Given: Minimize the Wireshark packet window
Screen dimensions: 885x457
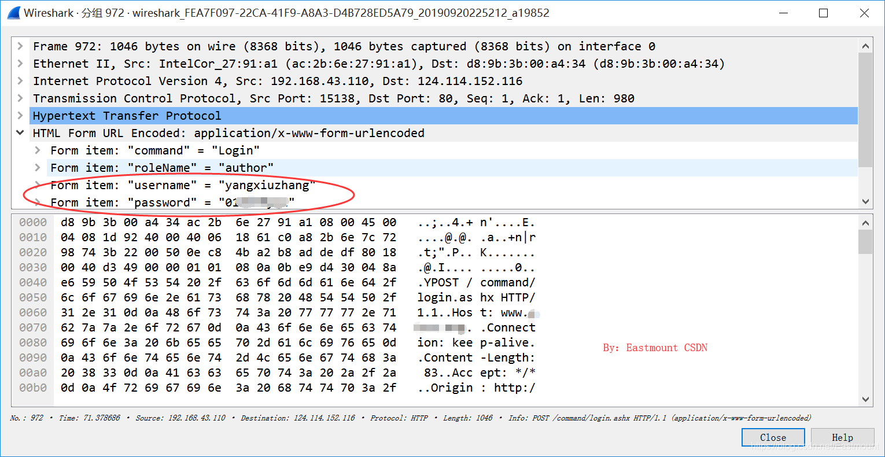Looking at the screenshot, I should tap(783, 13).
